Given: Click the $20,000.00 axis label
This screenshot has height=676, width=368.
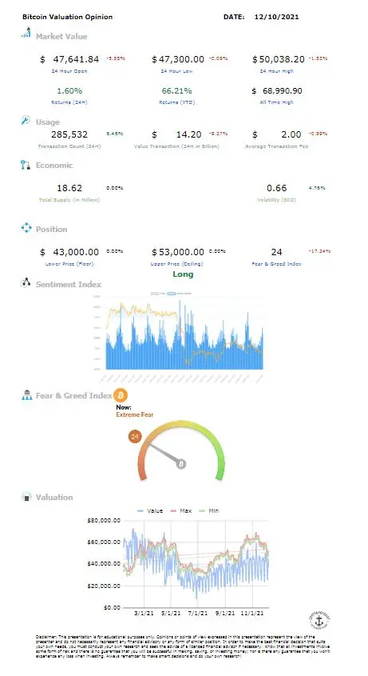Looking at the screenshot, I should 104,586.
